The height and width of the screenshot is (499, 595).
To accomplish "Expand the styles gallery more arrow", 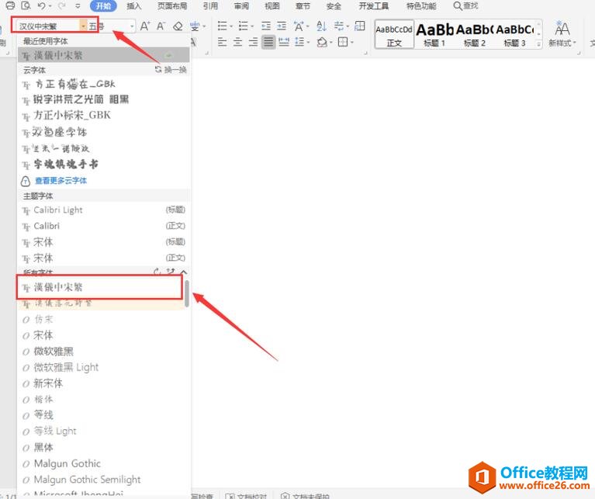I will [x=538, y=44].
